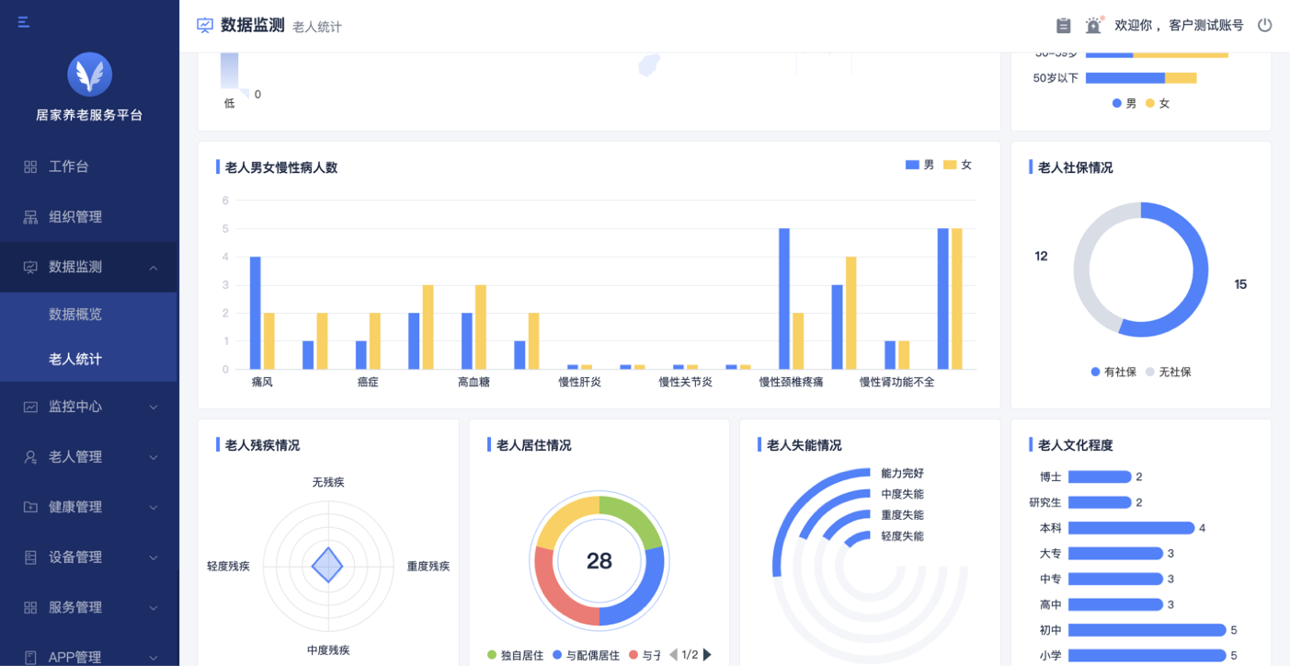
Task: Collapse the sidebar with the hamburger icon
Action: [24, 22]
